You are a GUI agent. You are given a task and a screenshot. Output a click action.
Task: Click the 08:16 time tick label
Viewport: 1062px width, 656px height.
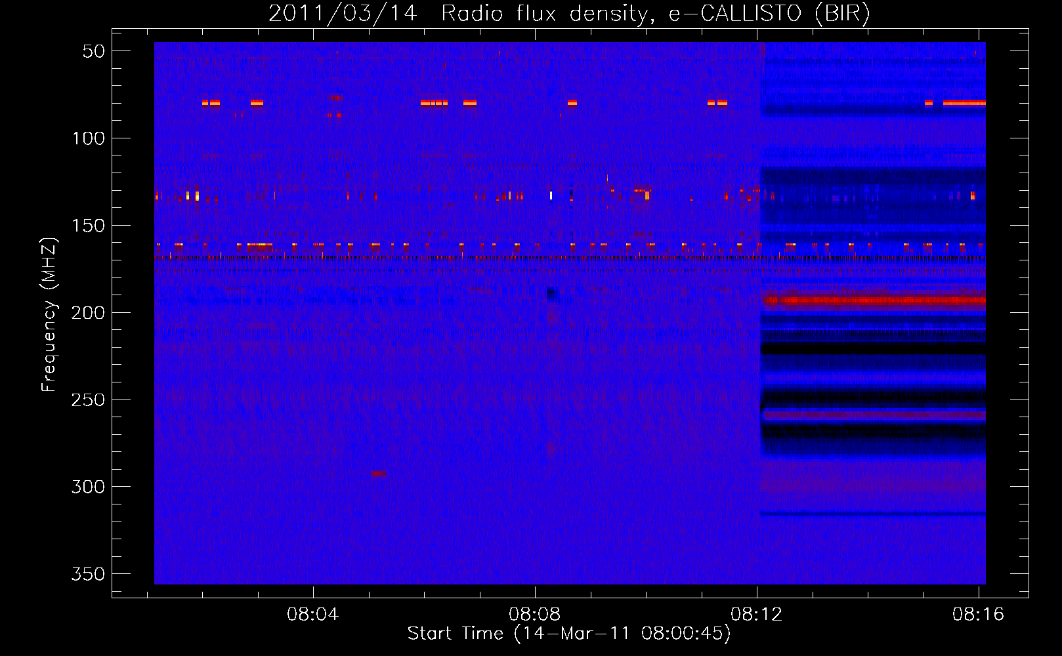(x=979, y=614)
